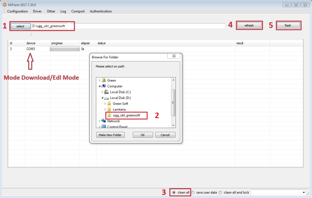Click the device column header
312x198 pixels.
tap(37, 43)
